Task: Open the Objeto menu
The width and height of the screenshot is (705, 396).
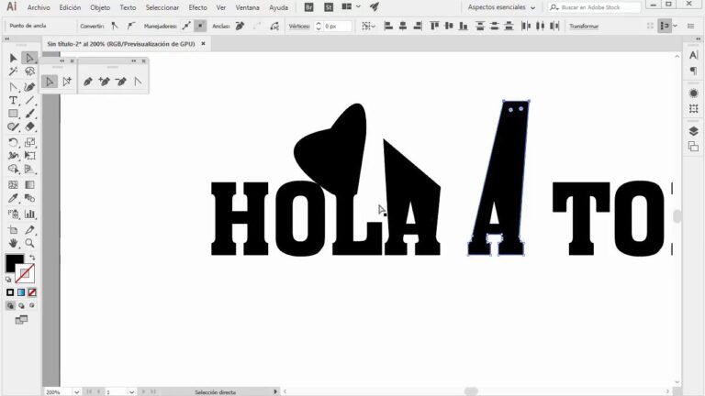Action: (100, 7)
